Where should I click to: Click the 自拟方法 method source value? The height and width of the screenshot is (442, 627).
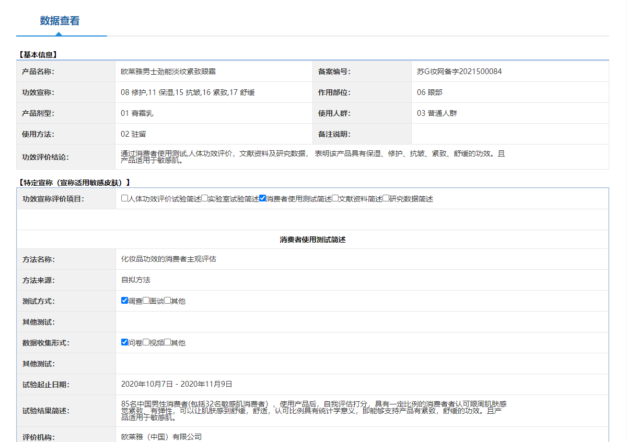(x=136, y=280)
